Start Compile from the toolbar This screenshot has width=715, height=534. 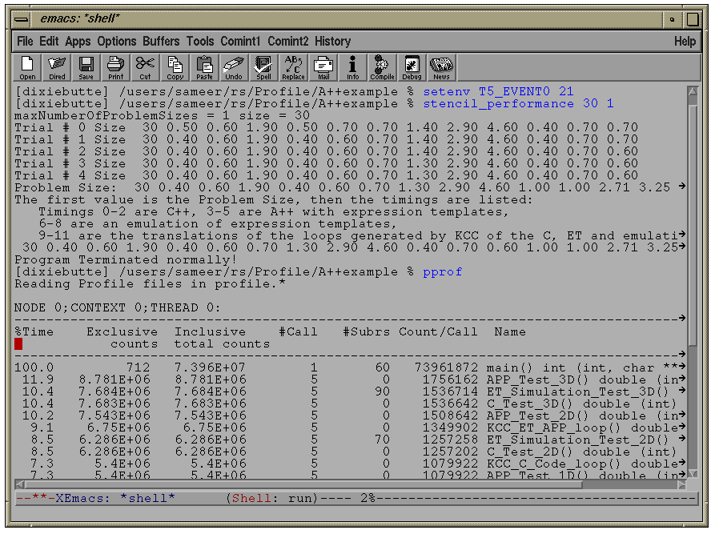click(382, 67)
